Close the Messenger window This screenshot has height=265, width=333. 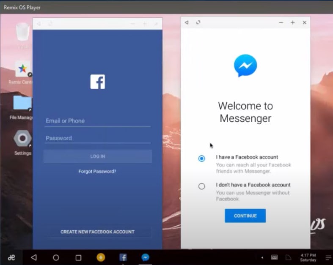tap(304, 22)
